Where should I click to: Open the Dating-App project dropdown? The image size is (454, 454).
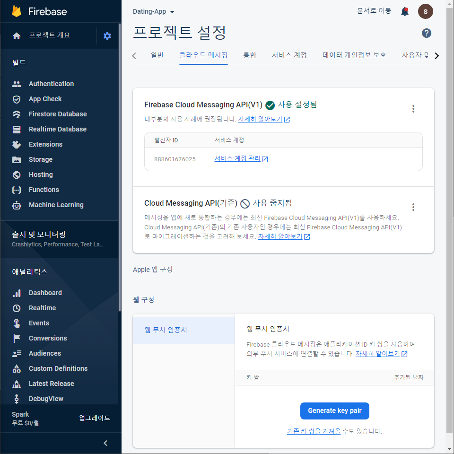pos(153,11)
